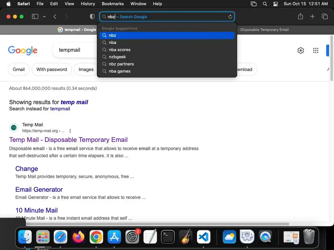Screen dimensions: 334x250
Task: Launch Firefox from the Dock
Action: 78,237
